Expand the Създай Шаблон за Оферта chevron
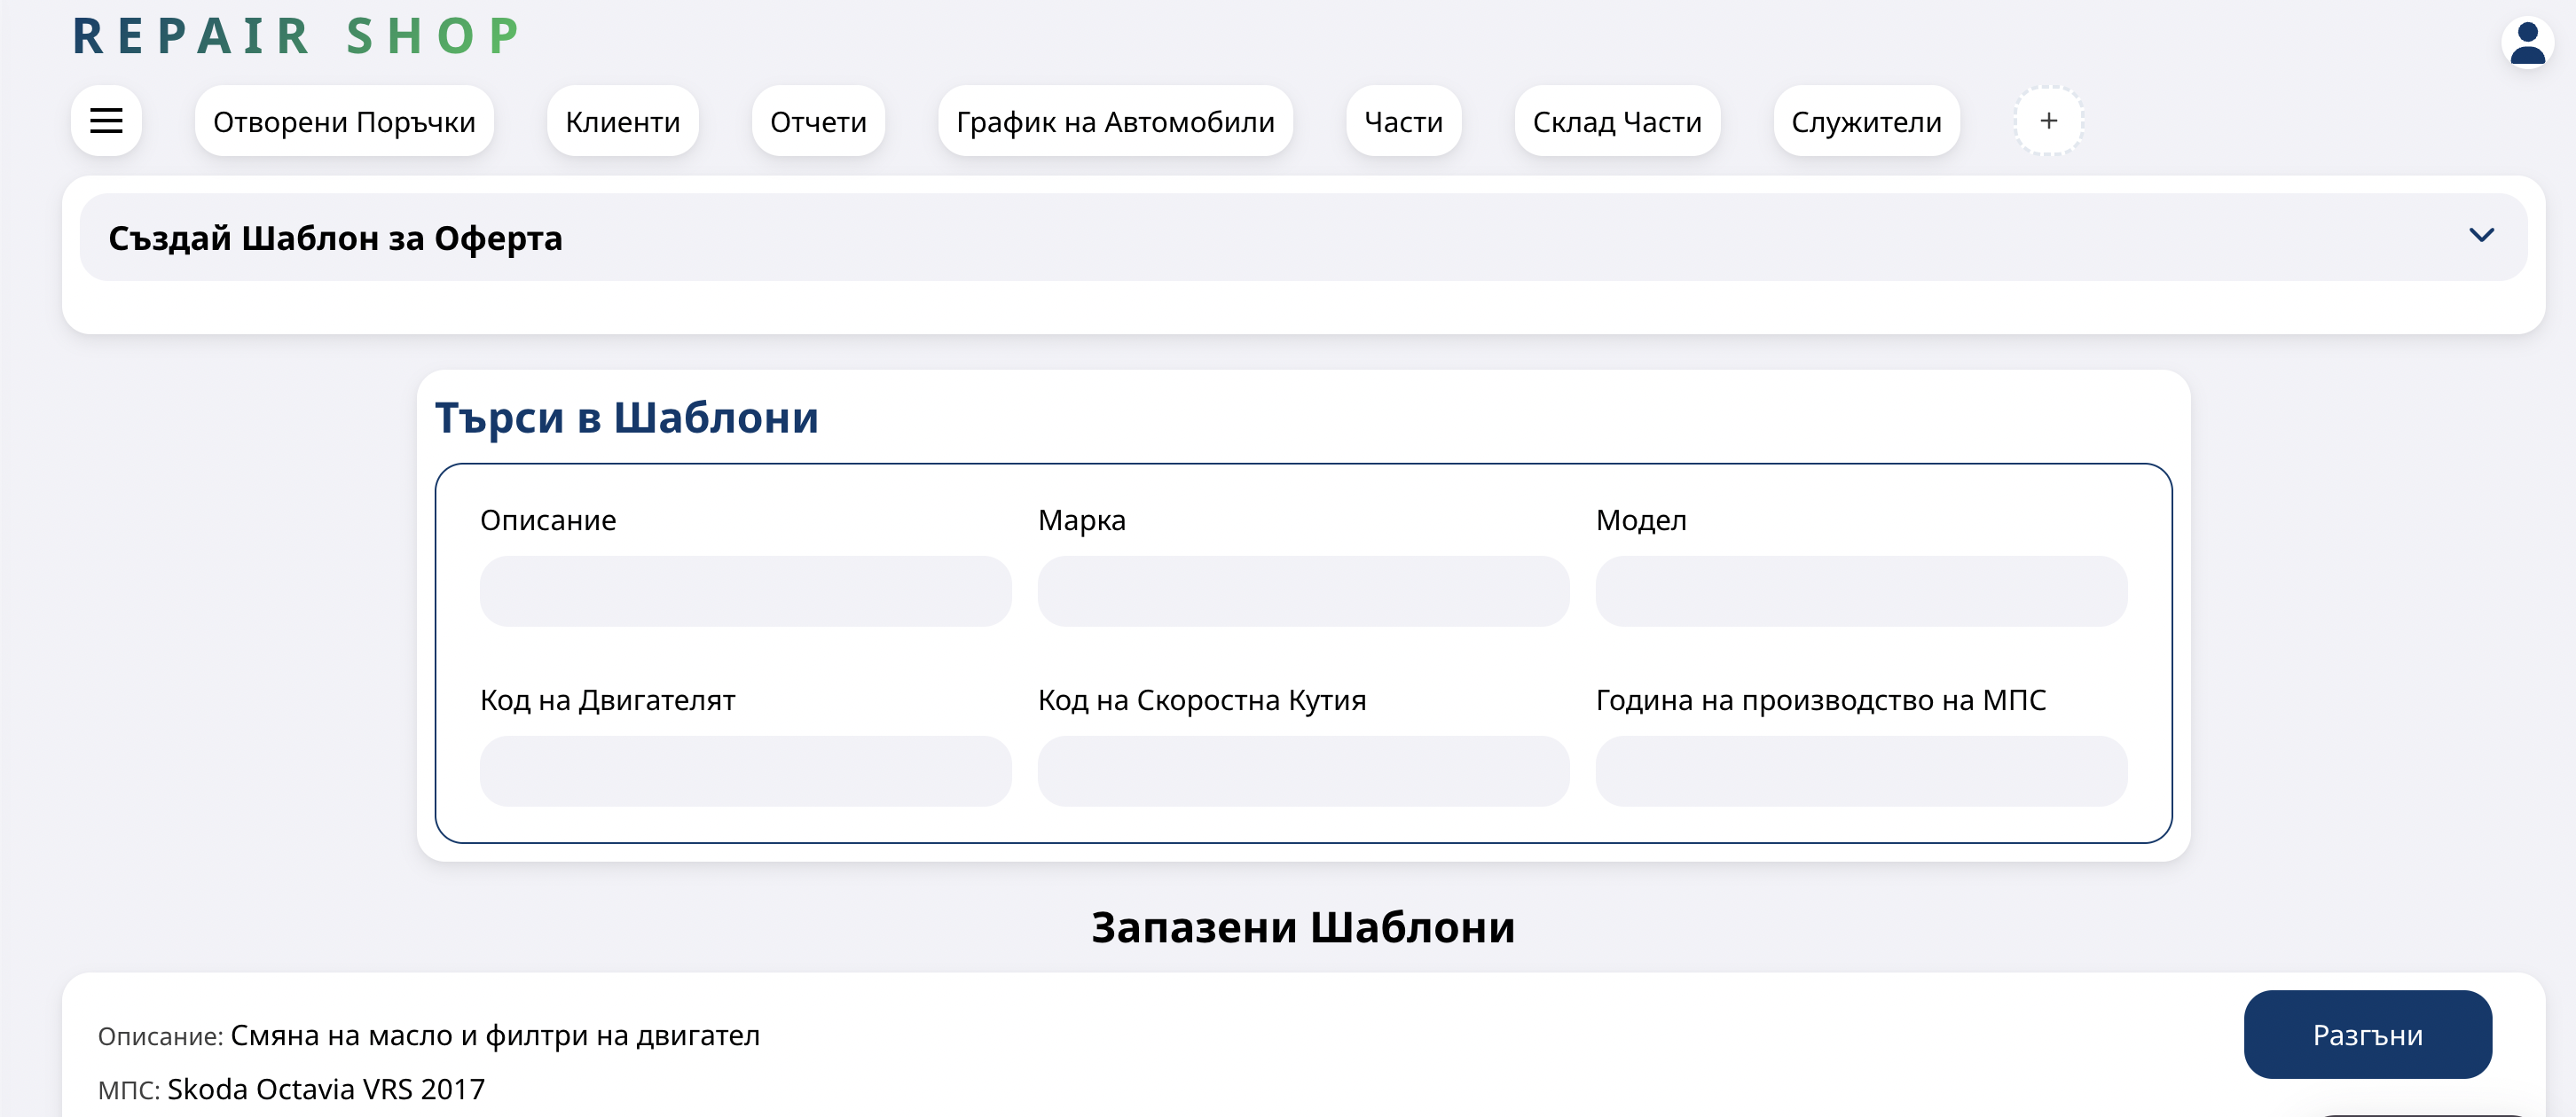 pos(2481,236)
